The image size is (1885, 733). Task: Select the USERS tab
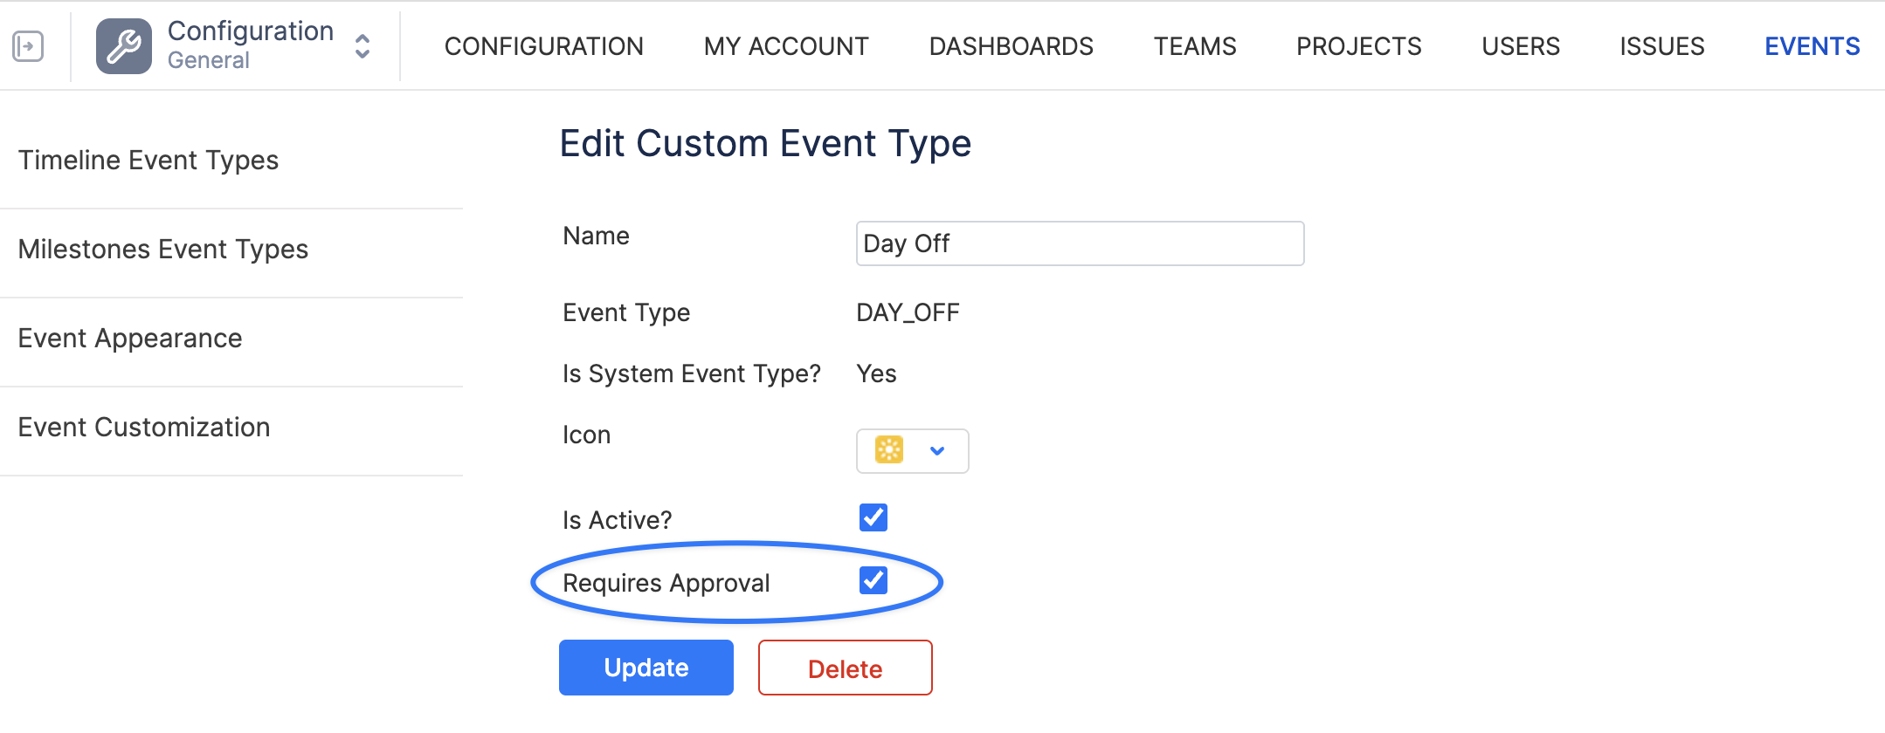[1520, 46]
